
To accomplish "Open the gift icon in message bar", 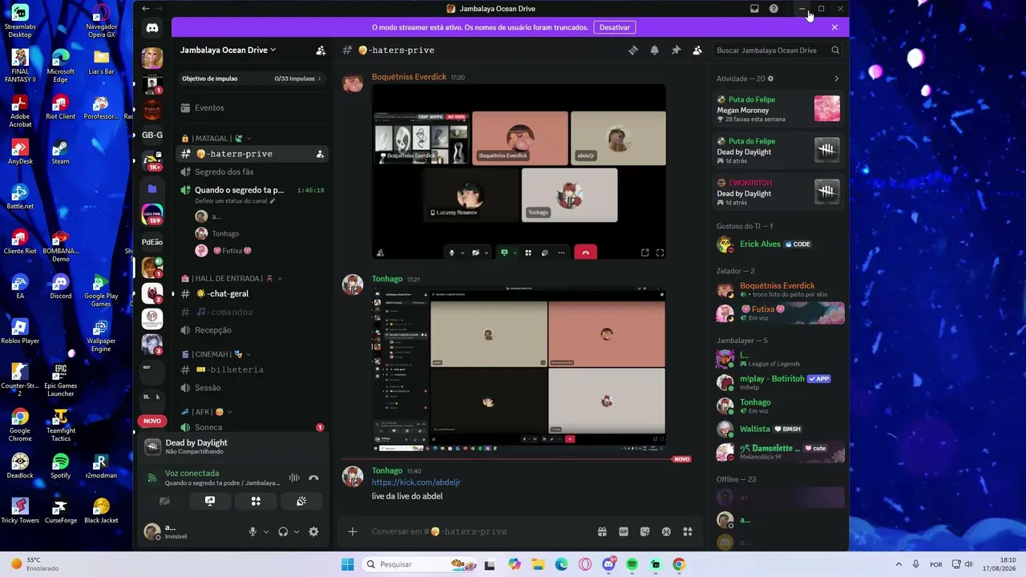I will 602,531.
